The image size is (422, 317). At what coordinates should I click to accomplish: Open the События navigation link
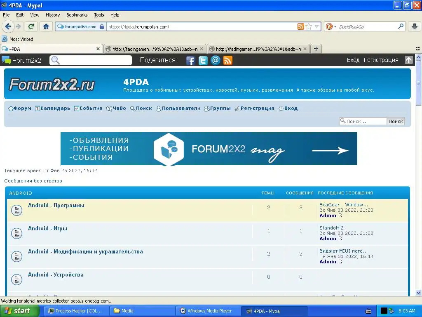coord(88,109)
